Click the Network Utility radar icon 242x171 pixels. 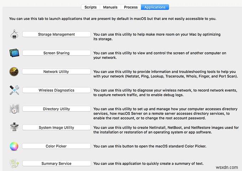(14, 72)
